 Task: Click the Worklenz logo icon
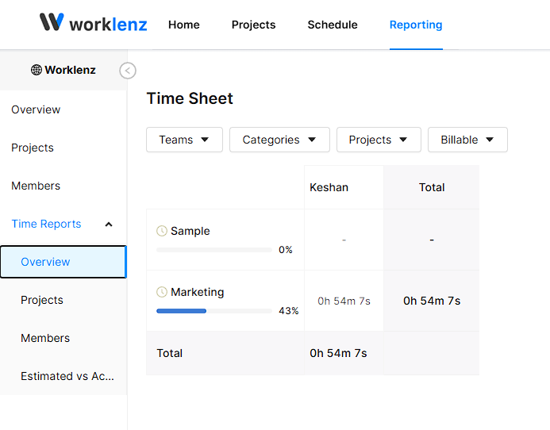(52, 22)
